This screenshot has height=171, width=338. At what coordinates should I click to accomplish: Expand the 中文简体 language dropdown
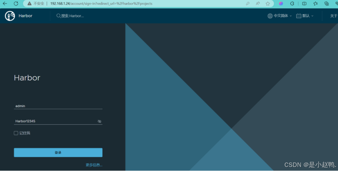(282, 16)
